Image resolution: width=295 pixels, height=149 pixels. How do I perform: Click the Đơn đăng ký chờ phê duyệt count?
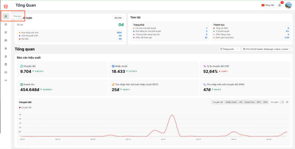tap(207, 31)
